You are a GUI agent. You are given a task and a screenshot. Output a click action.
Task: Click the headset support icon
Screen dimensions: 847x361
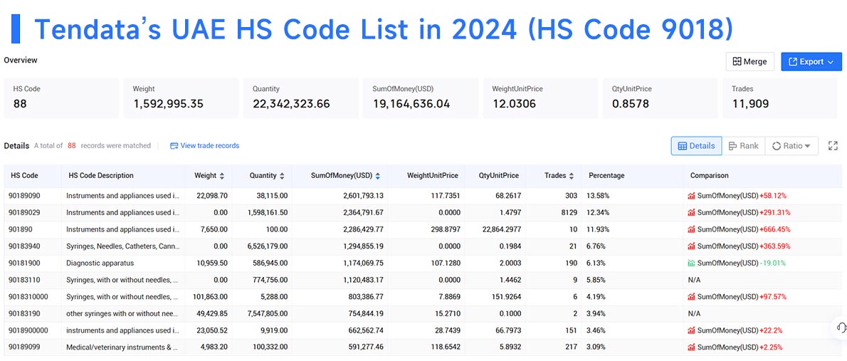point(841,328)
